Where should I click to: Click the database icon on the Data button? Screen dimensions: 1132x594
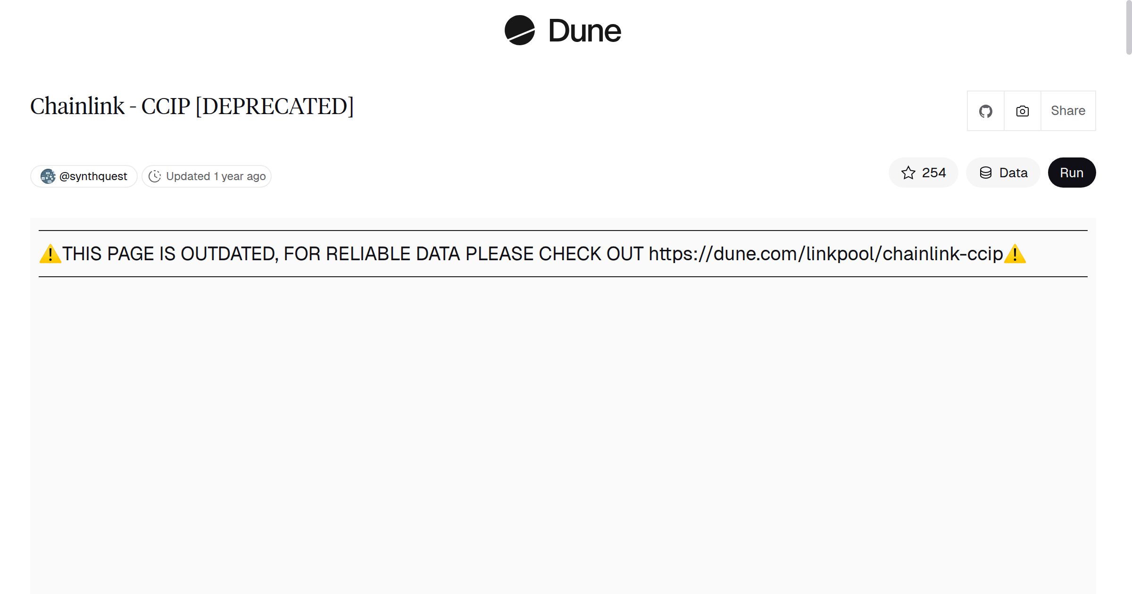[986, 173]
